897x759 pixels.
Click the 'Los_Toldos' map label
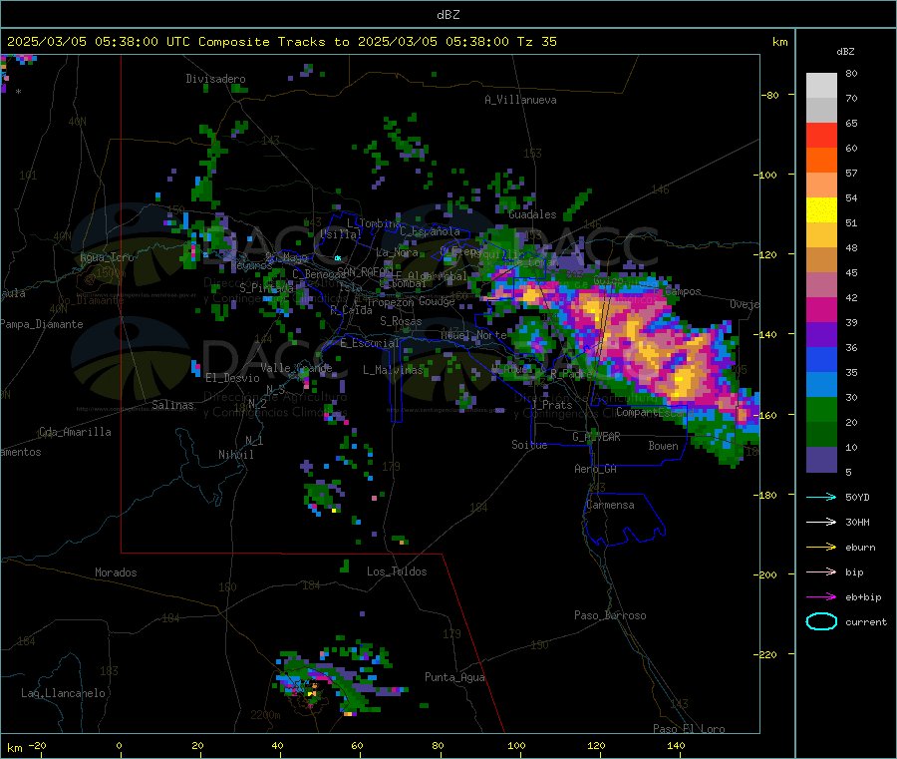397,571
